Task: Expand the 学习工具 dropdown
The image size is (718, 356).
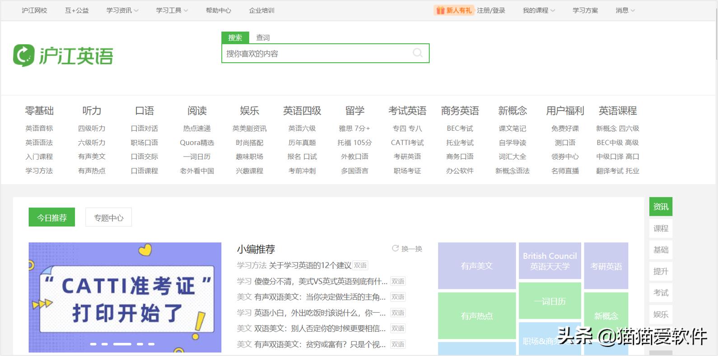Action: pos(172,10)
